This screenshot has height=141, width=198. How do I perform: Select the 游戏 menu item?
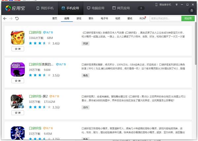[79, 18]
